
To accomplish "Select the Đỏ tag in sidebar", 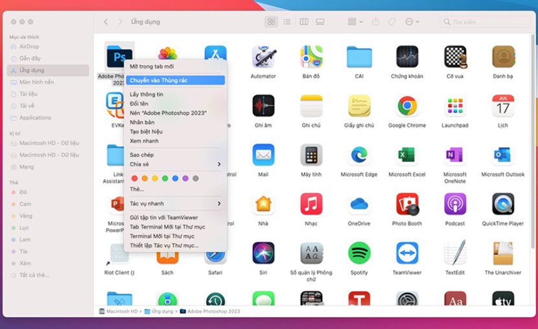I will click(48, 192).
